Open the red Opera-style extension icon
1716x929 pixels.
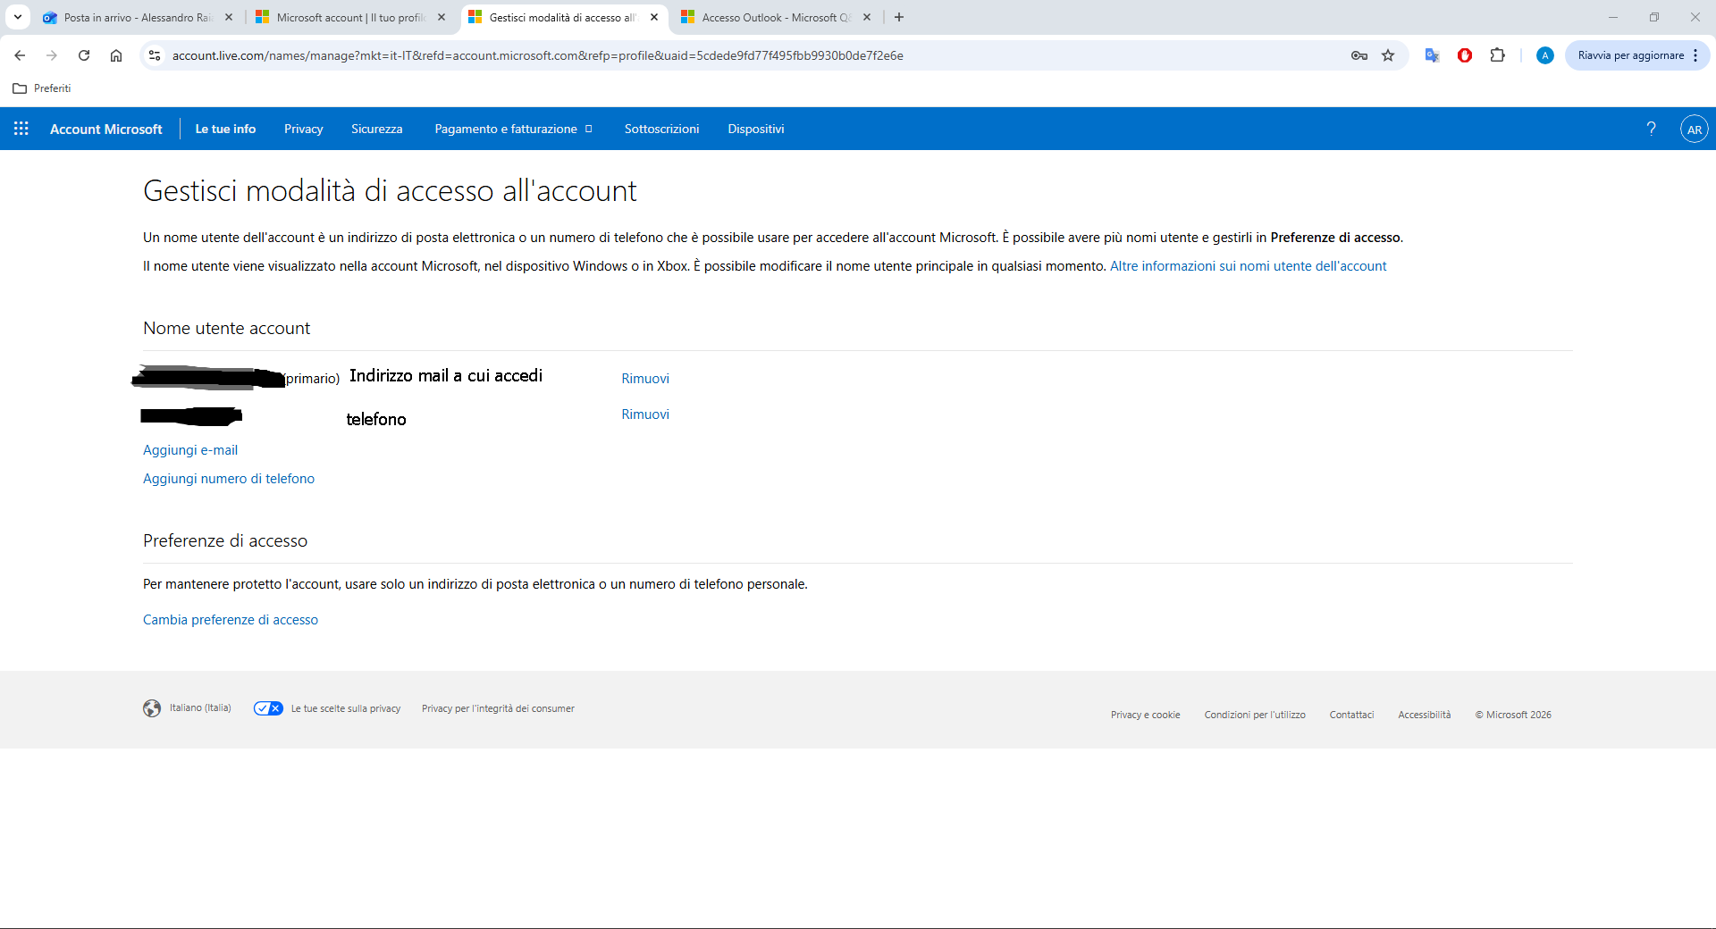(x=1464, y=55)
